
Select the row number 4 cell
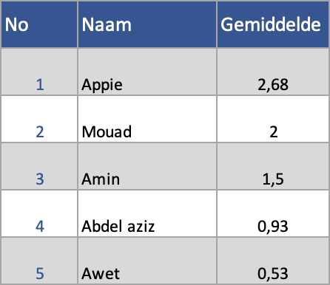click(39, 213)
